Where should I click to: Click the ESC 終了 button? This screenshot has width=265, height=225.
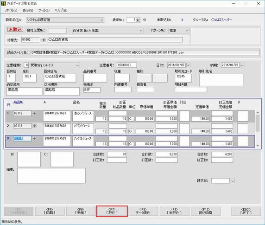(246, 211)
